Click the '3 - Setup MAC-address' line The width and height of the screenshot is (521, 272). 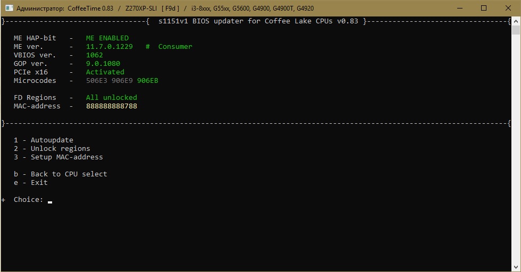click(x=58, y=157)
